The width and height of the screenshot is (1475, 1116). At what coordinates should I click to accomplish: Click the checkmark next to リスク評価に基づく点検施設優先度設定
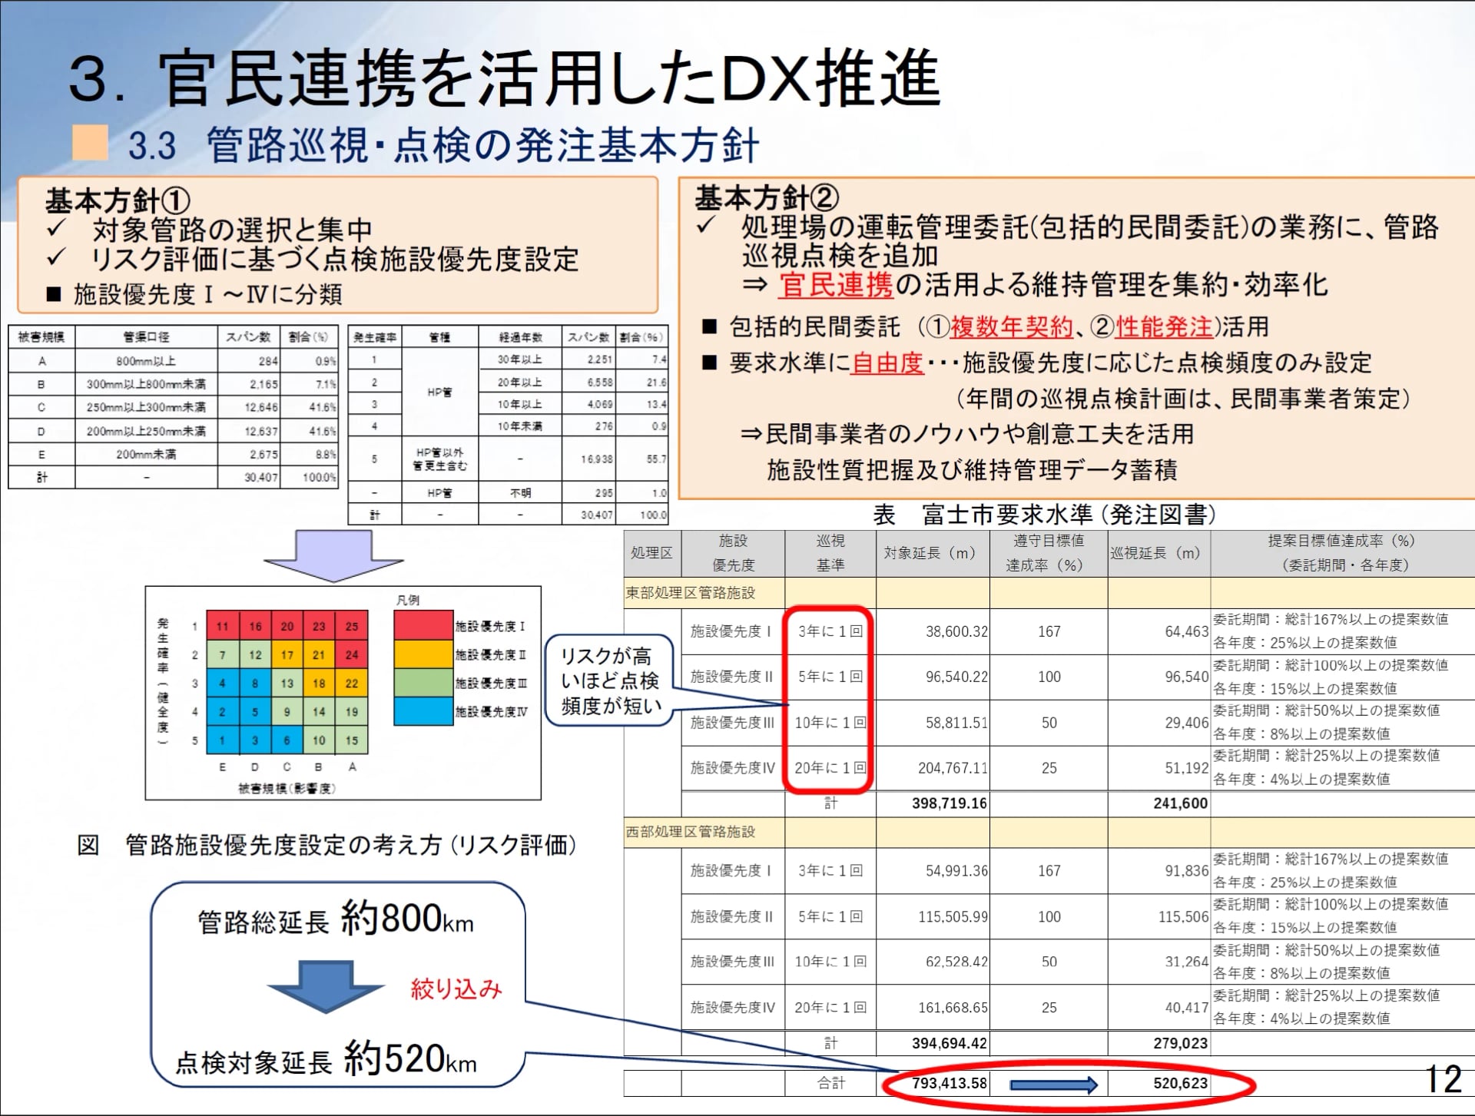click(x=56, y=257)
